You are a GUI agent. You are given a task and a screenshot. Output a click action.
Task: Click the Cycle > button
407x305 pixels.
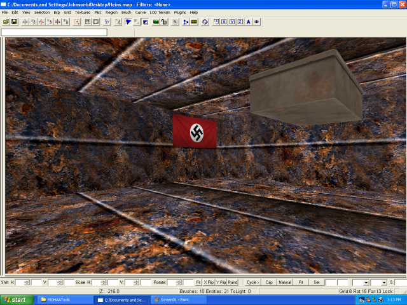253,282
